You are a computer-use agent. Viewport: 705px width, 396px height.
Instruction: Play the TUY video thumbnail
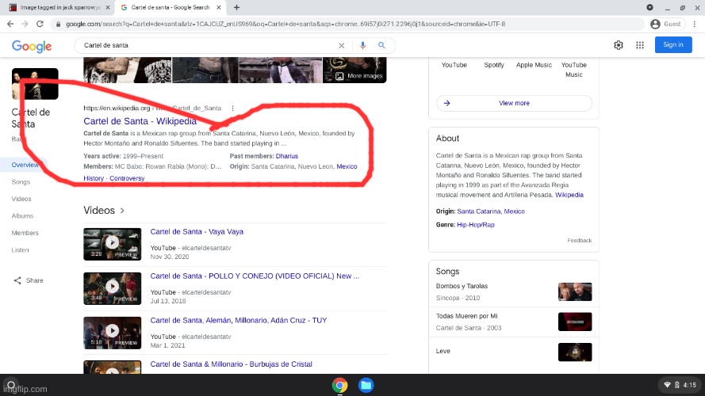click(x=113, y=333)
